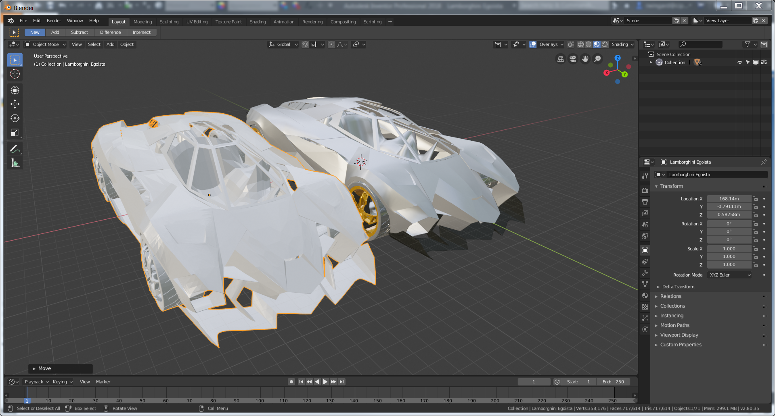Open the Active Tool properties tab
Image resolution: width=775 pixels, height=416 pixels.
645,176
